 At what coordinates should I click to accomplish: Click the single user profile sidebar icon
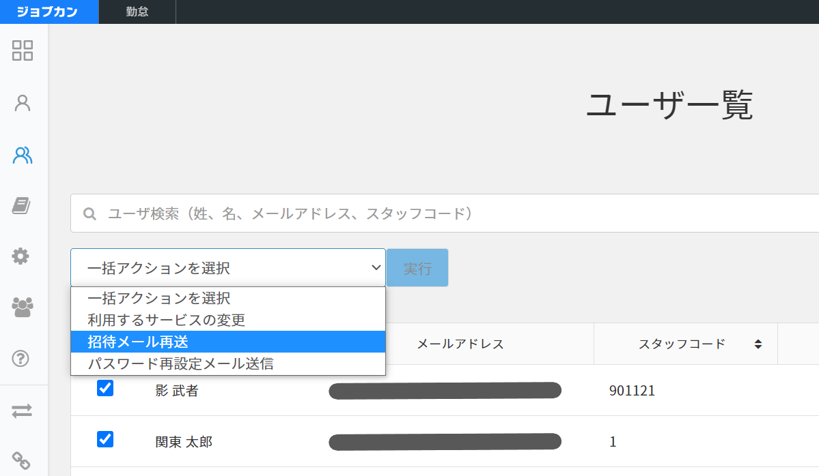23,103
